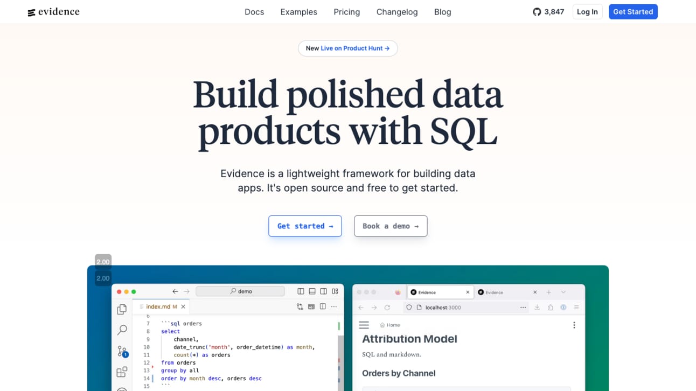Open the preview icon in the editor toolbar

click(311, 306)
